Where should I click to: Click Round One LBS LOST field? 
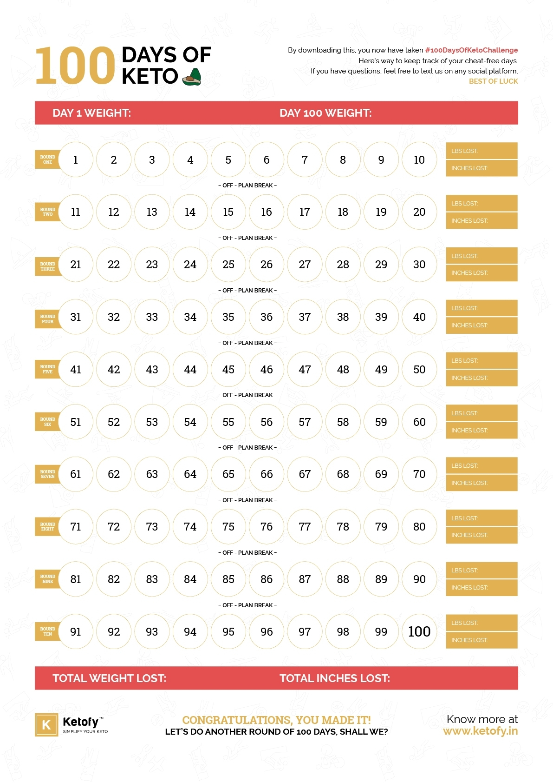click(481, 151)
